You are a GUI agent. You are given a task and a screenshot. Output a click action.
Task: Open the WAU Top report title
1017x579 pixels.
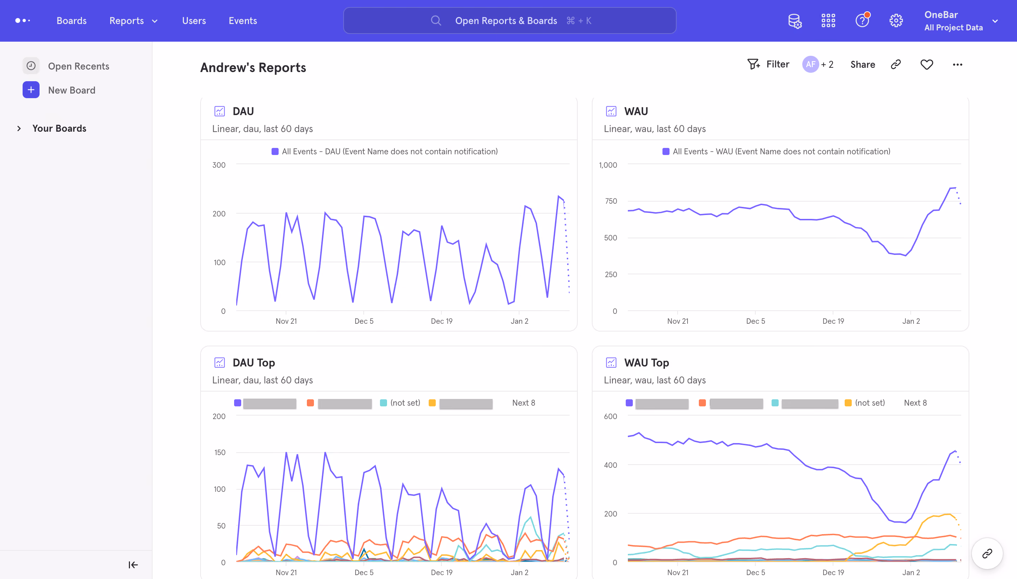point(647,362)
